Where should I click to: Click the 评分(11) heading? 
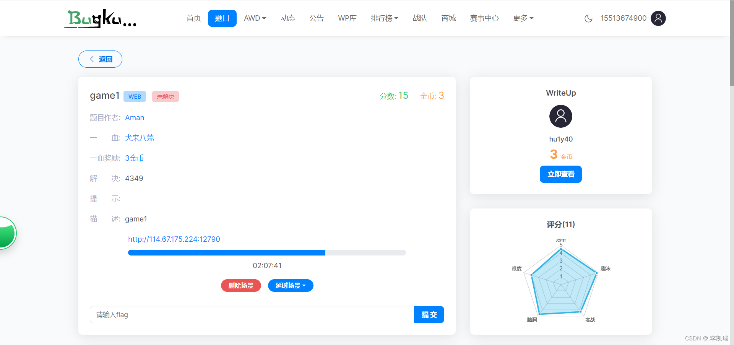(x=561, y=225)
